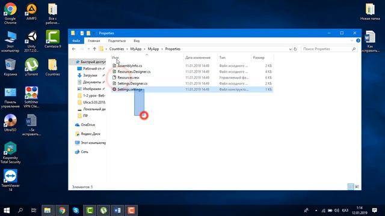This screenshot has height=216, width=385.
Task: Open Быстрый доступ in navigation pane
Action: coord(91,62)
